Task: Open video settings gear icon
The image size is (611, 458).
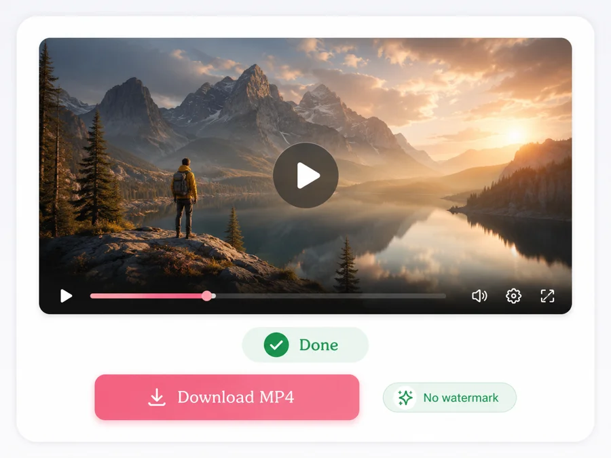Action: click(x=514, y=296)
